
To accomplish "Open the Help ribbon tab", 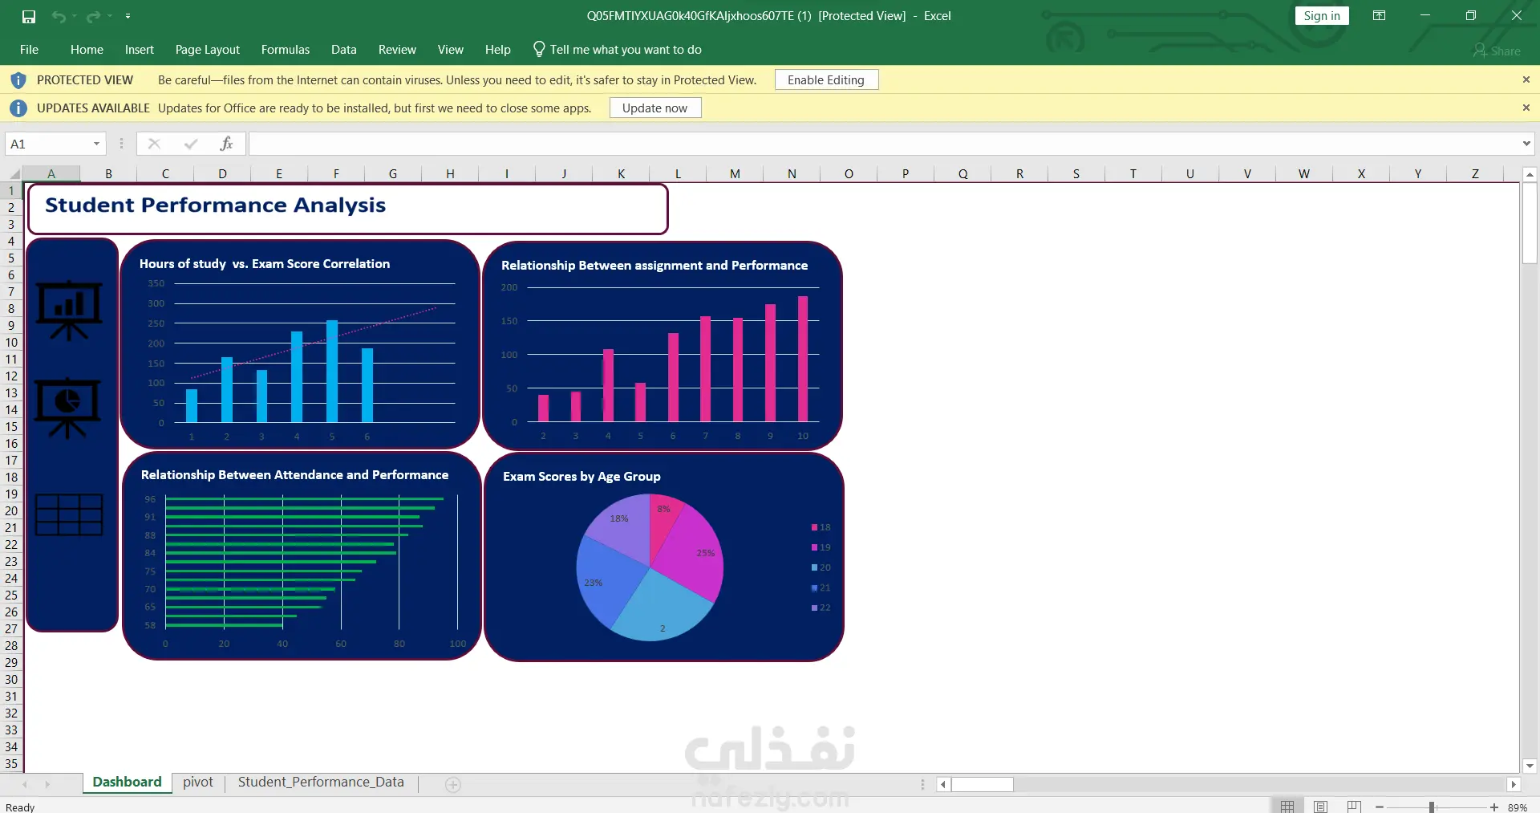I will point(498,50).
